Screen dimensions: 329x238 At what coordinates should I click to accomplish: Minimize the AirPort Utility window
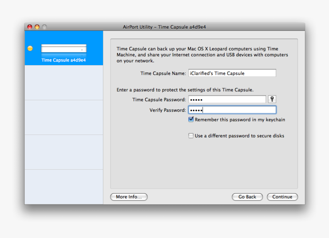point(37,27)
